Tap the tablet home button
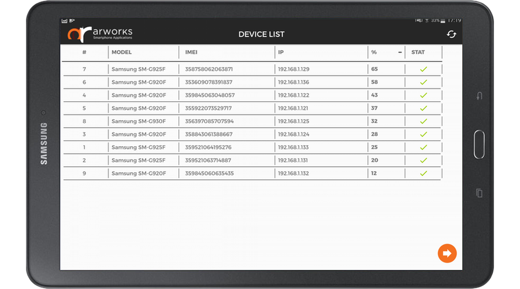The height and width of the screenshot is (289, 520). coord(479,144)
